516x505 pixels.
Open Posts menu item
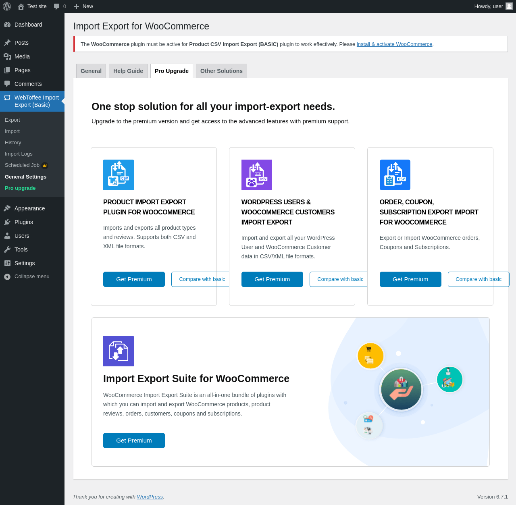click(32, 43)
